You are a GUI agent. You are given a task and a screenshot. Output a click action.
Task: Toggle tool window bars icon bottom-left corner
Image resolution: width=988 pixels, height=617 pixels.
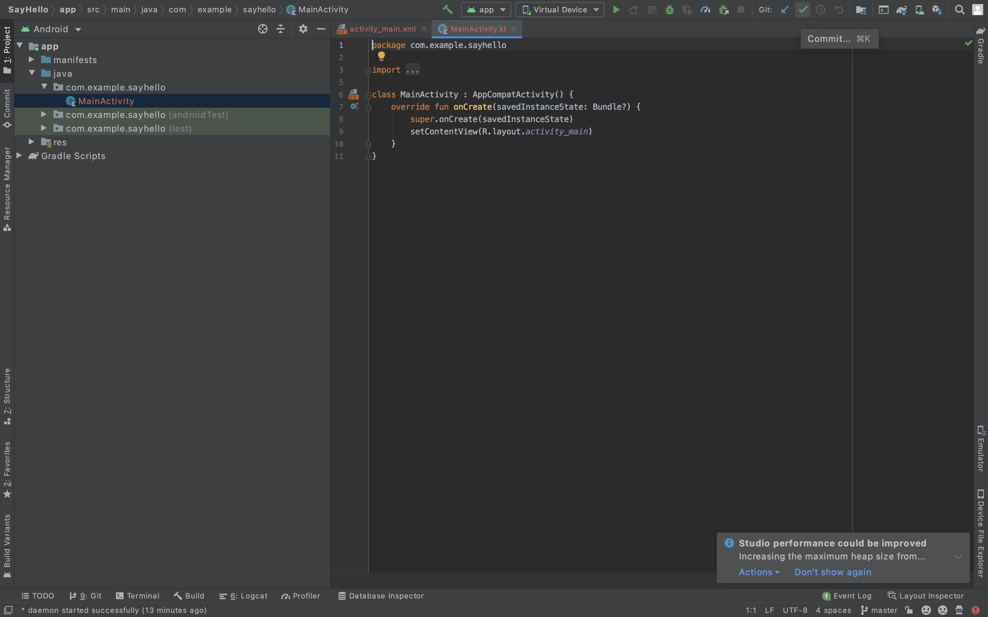click(8, 610)
